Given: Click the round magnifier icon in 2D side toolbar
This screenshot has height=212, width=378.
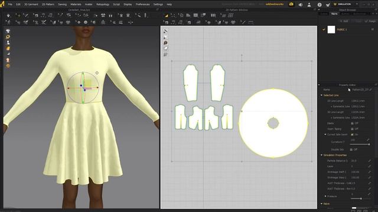Looking at the screenshot, I should (x=165, y=42).
